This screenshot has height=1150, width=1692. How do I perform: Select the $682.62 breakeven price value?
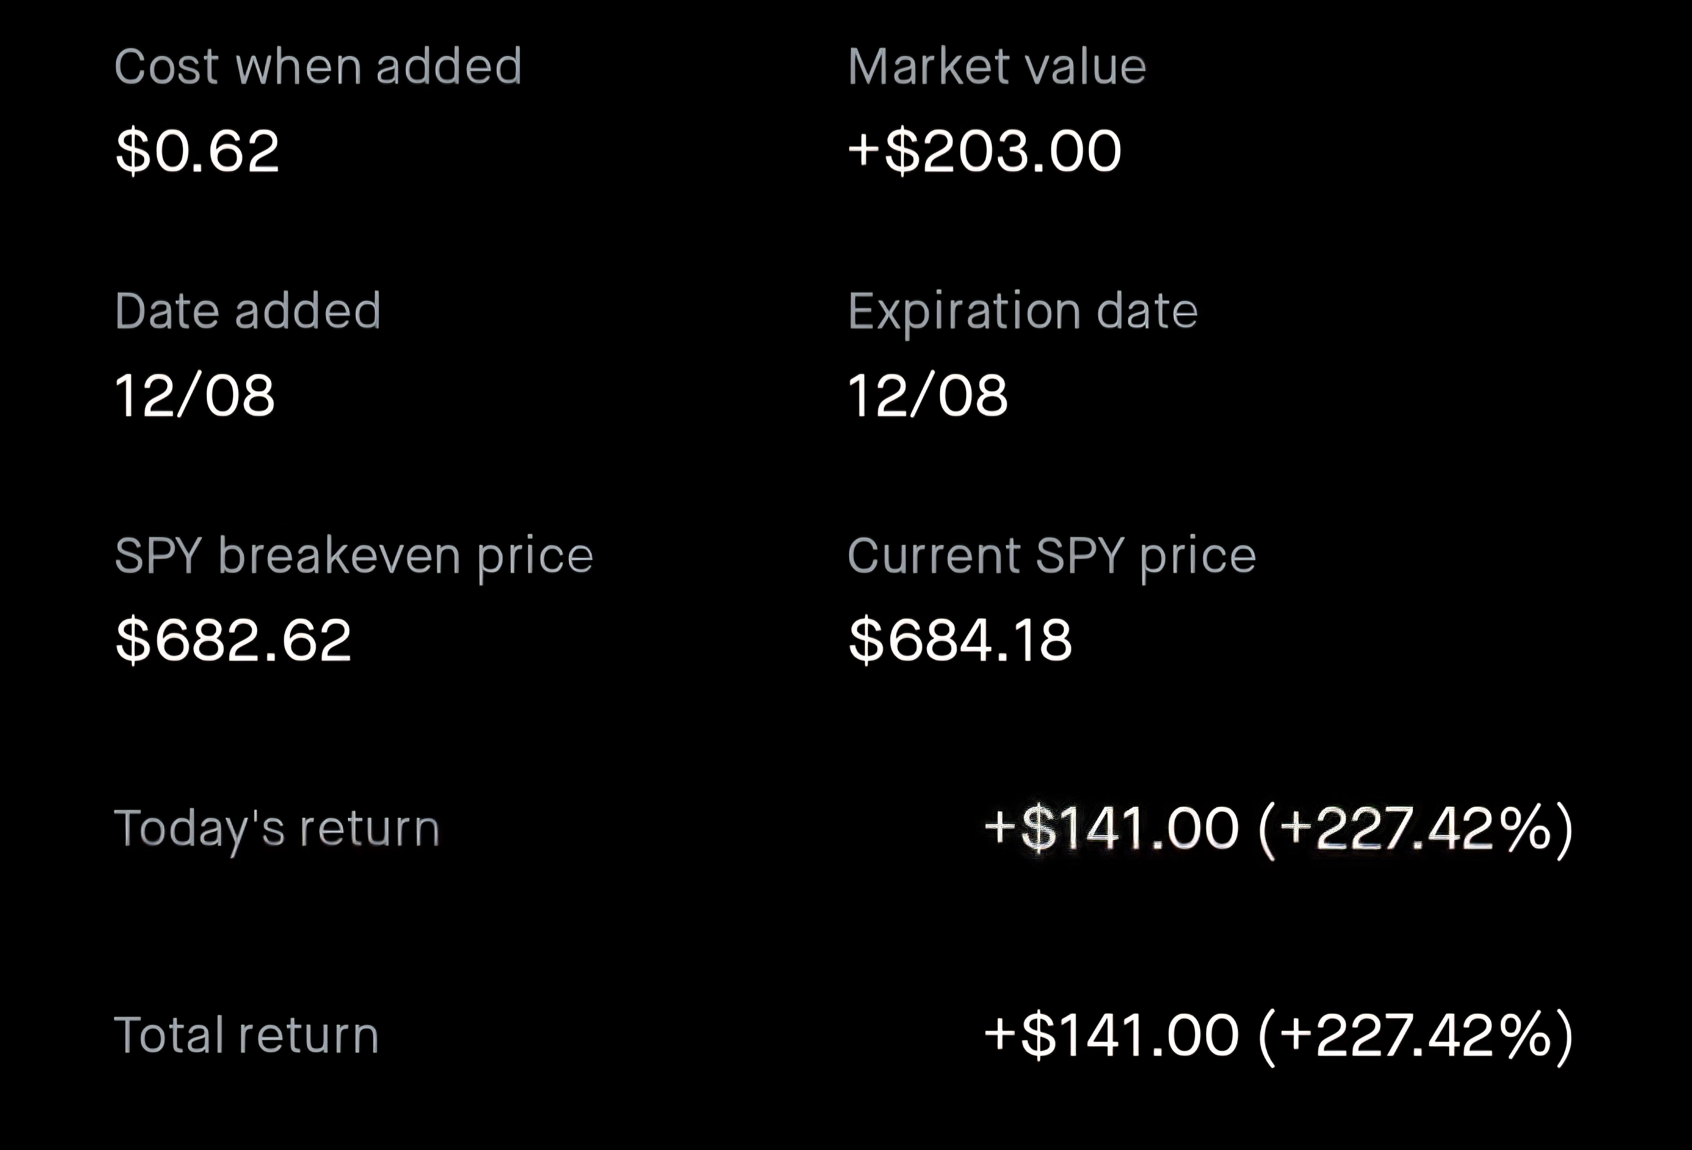[x=234, y=640]
